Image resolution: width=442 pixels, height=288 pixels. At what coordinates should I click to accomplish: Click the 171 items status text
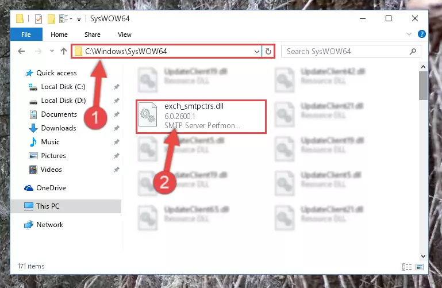(x=31, y=266)
